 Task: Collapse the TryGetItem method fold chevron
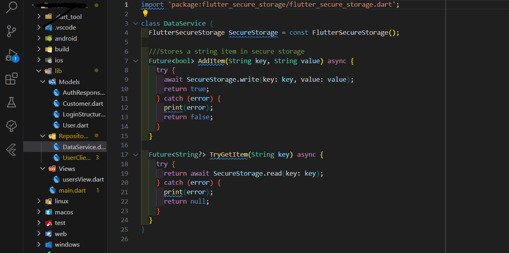pos(136,154)
